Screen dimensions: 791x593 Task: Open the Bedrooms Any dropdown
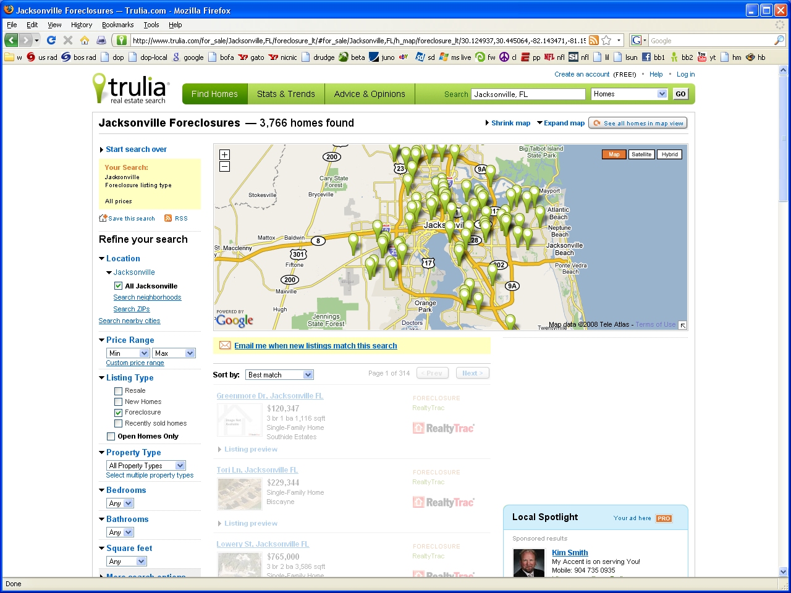120,503
